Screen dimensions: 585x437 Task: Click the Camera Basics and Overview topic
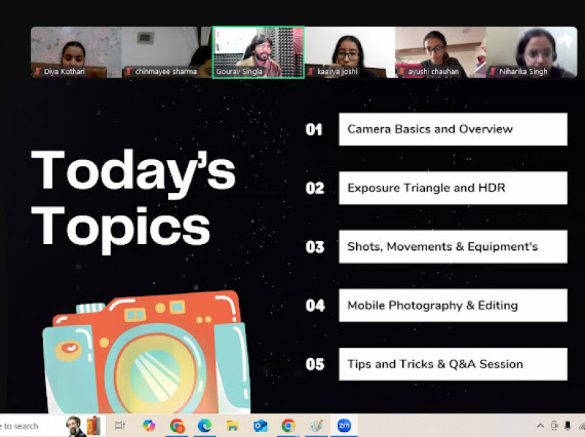(x=453, y=129)
